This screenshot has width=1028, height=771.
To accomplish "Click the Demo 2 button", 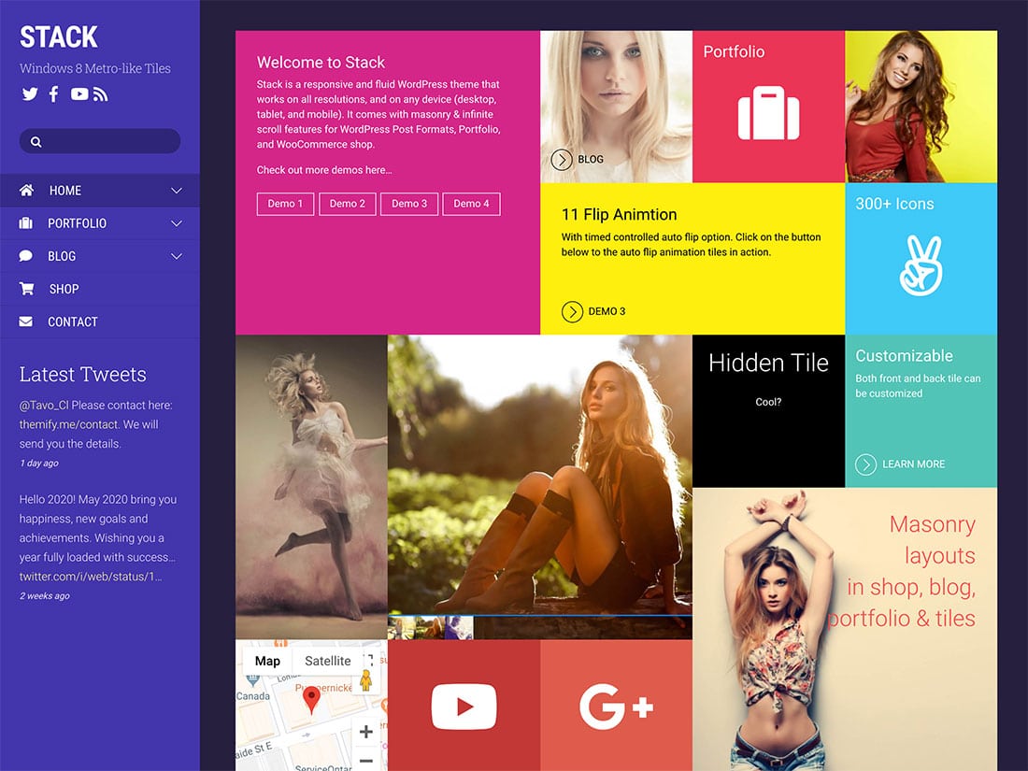I will pos(348,204).
